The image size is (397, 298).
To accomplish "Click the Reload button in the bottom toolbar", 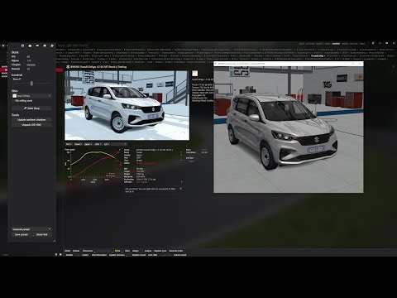I will coord(76,251).
